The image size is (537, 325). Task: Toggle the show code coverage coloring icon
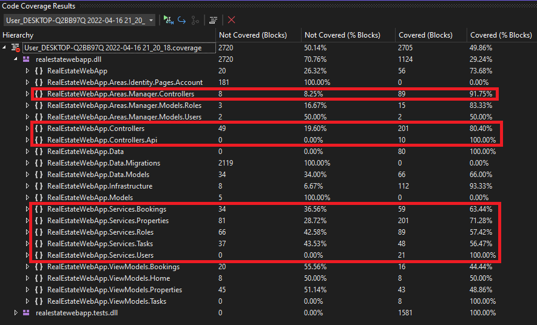click(x=213, y=20)
